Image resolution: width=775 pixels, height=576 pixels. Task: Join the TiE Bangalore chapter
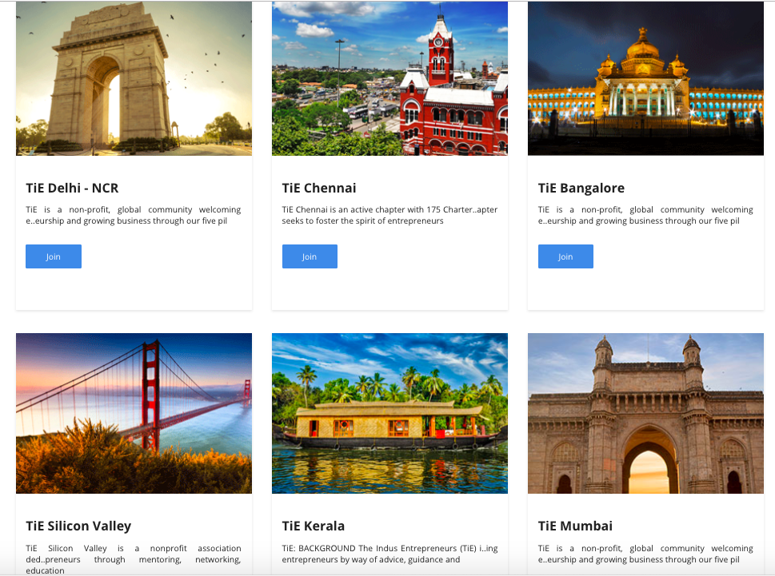[565, 256]
